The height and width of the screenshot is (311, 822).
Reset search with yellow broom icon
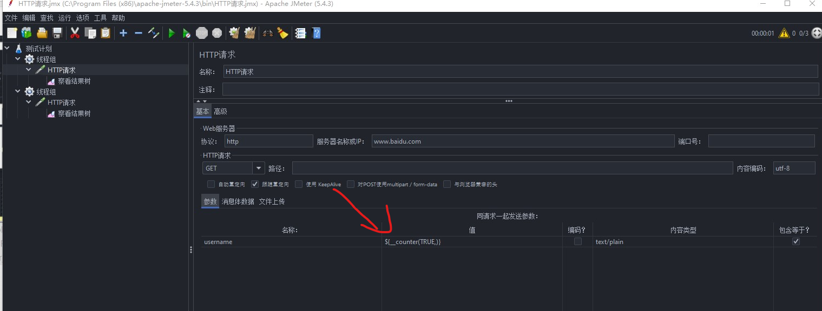(282, 33)
